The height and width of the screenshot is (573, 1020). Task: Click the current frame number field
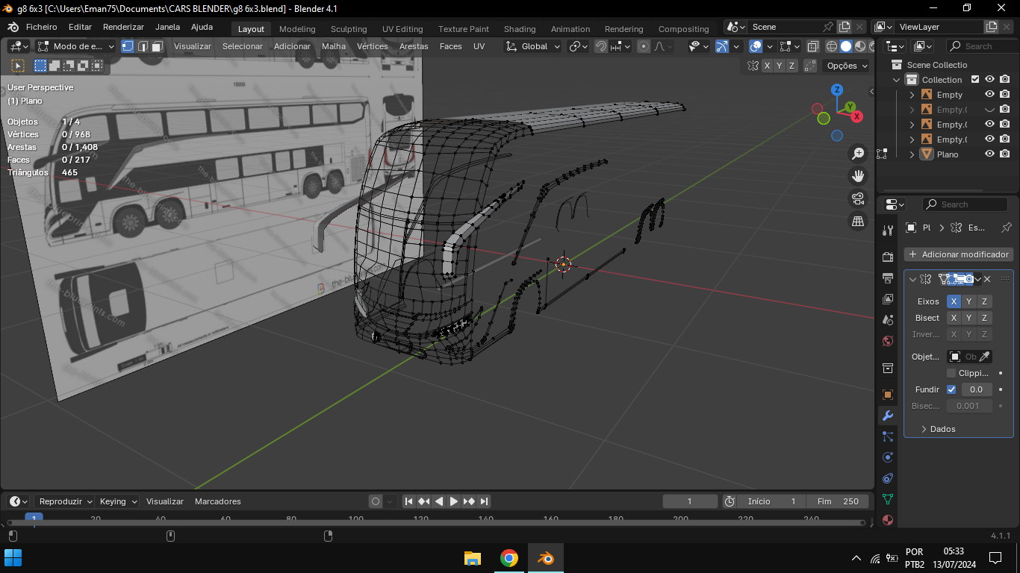point(690,501)
